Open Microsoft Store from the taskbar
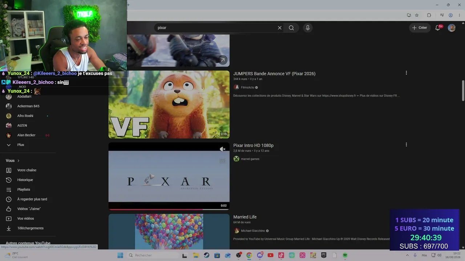 click(217, 255)
